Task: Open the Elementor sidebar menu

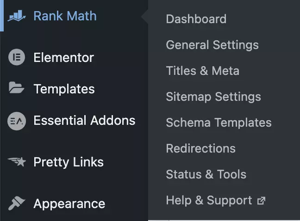Action: (63, 57)
